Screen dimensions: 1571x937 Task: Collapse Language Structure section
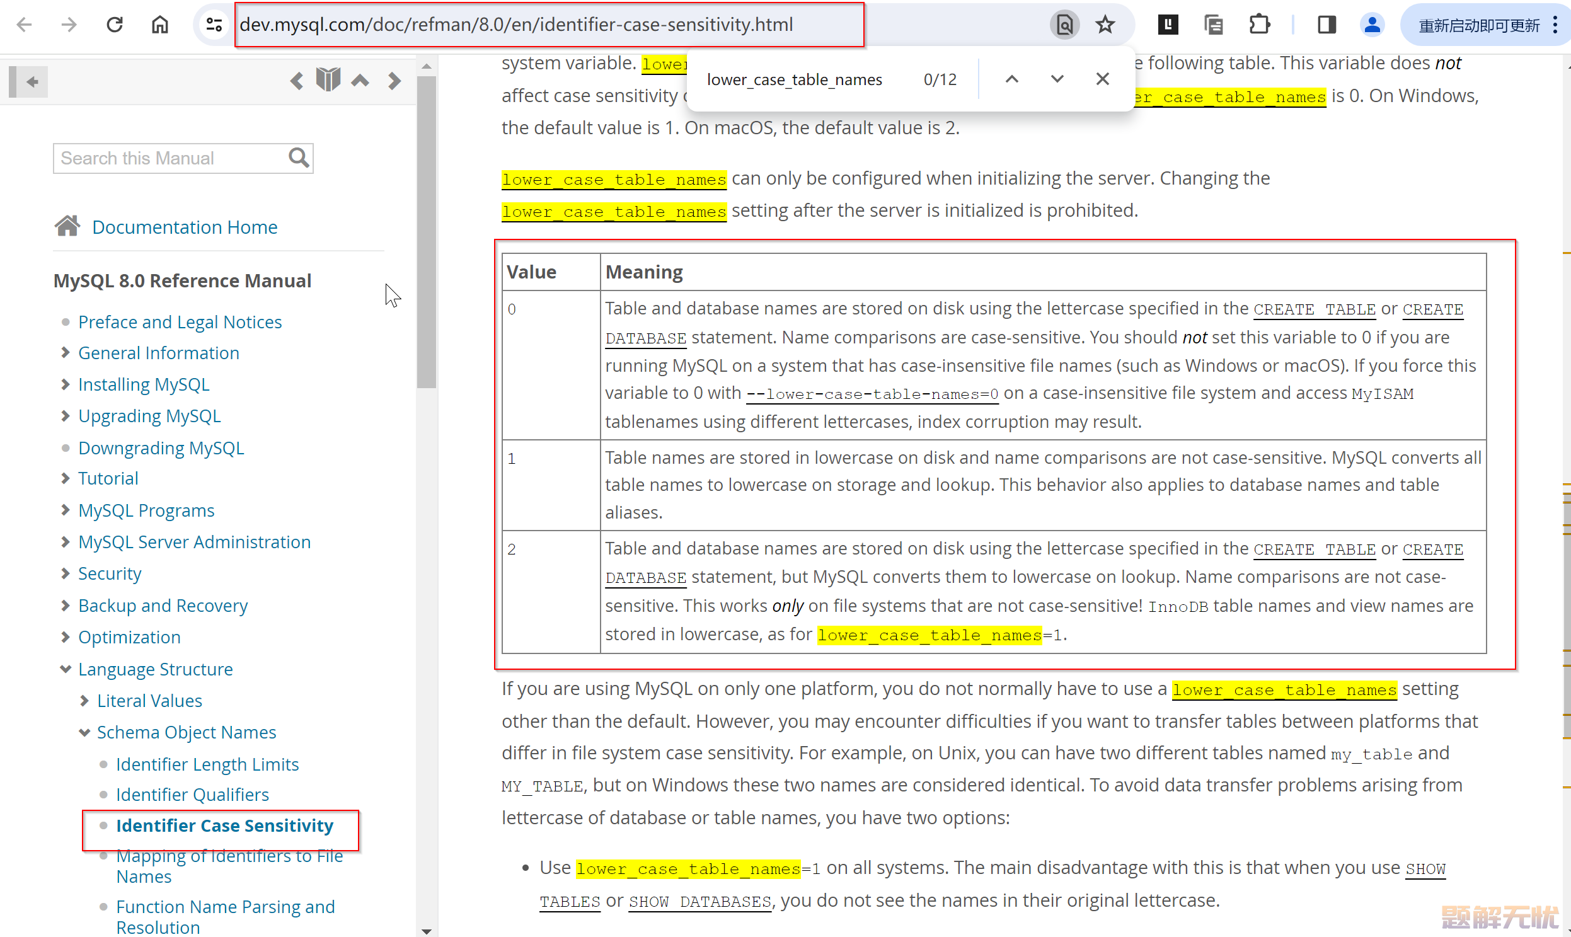65,669
